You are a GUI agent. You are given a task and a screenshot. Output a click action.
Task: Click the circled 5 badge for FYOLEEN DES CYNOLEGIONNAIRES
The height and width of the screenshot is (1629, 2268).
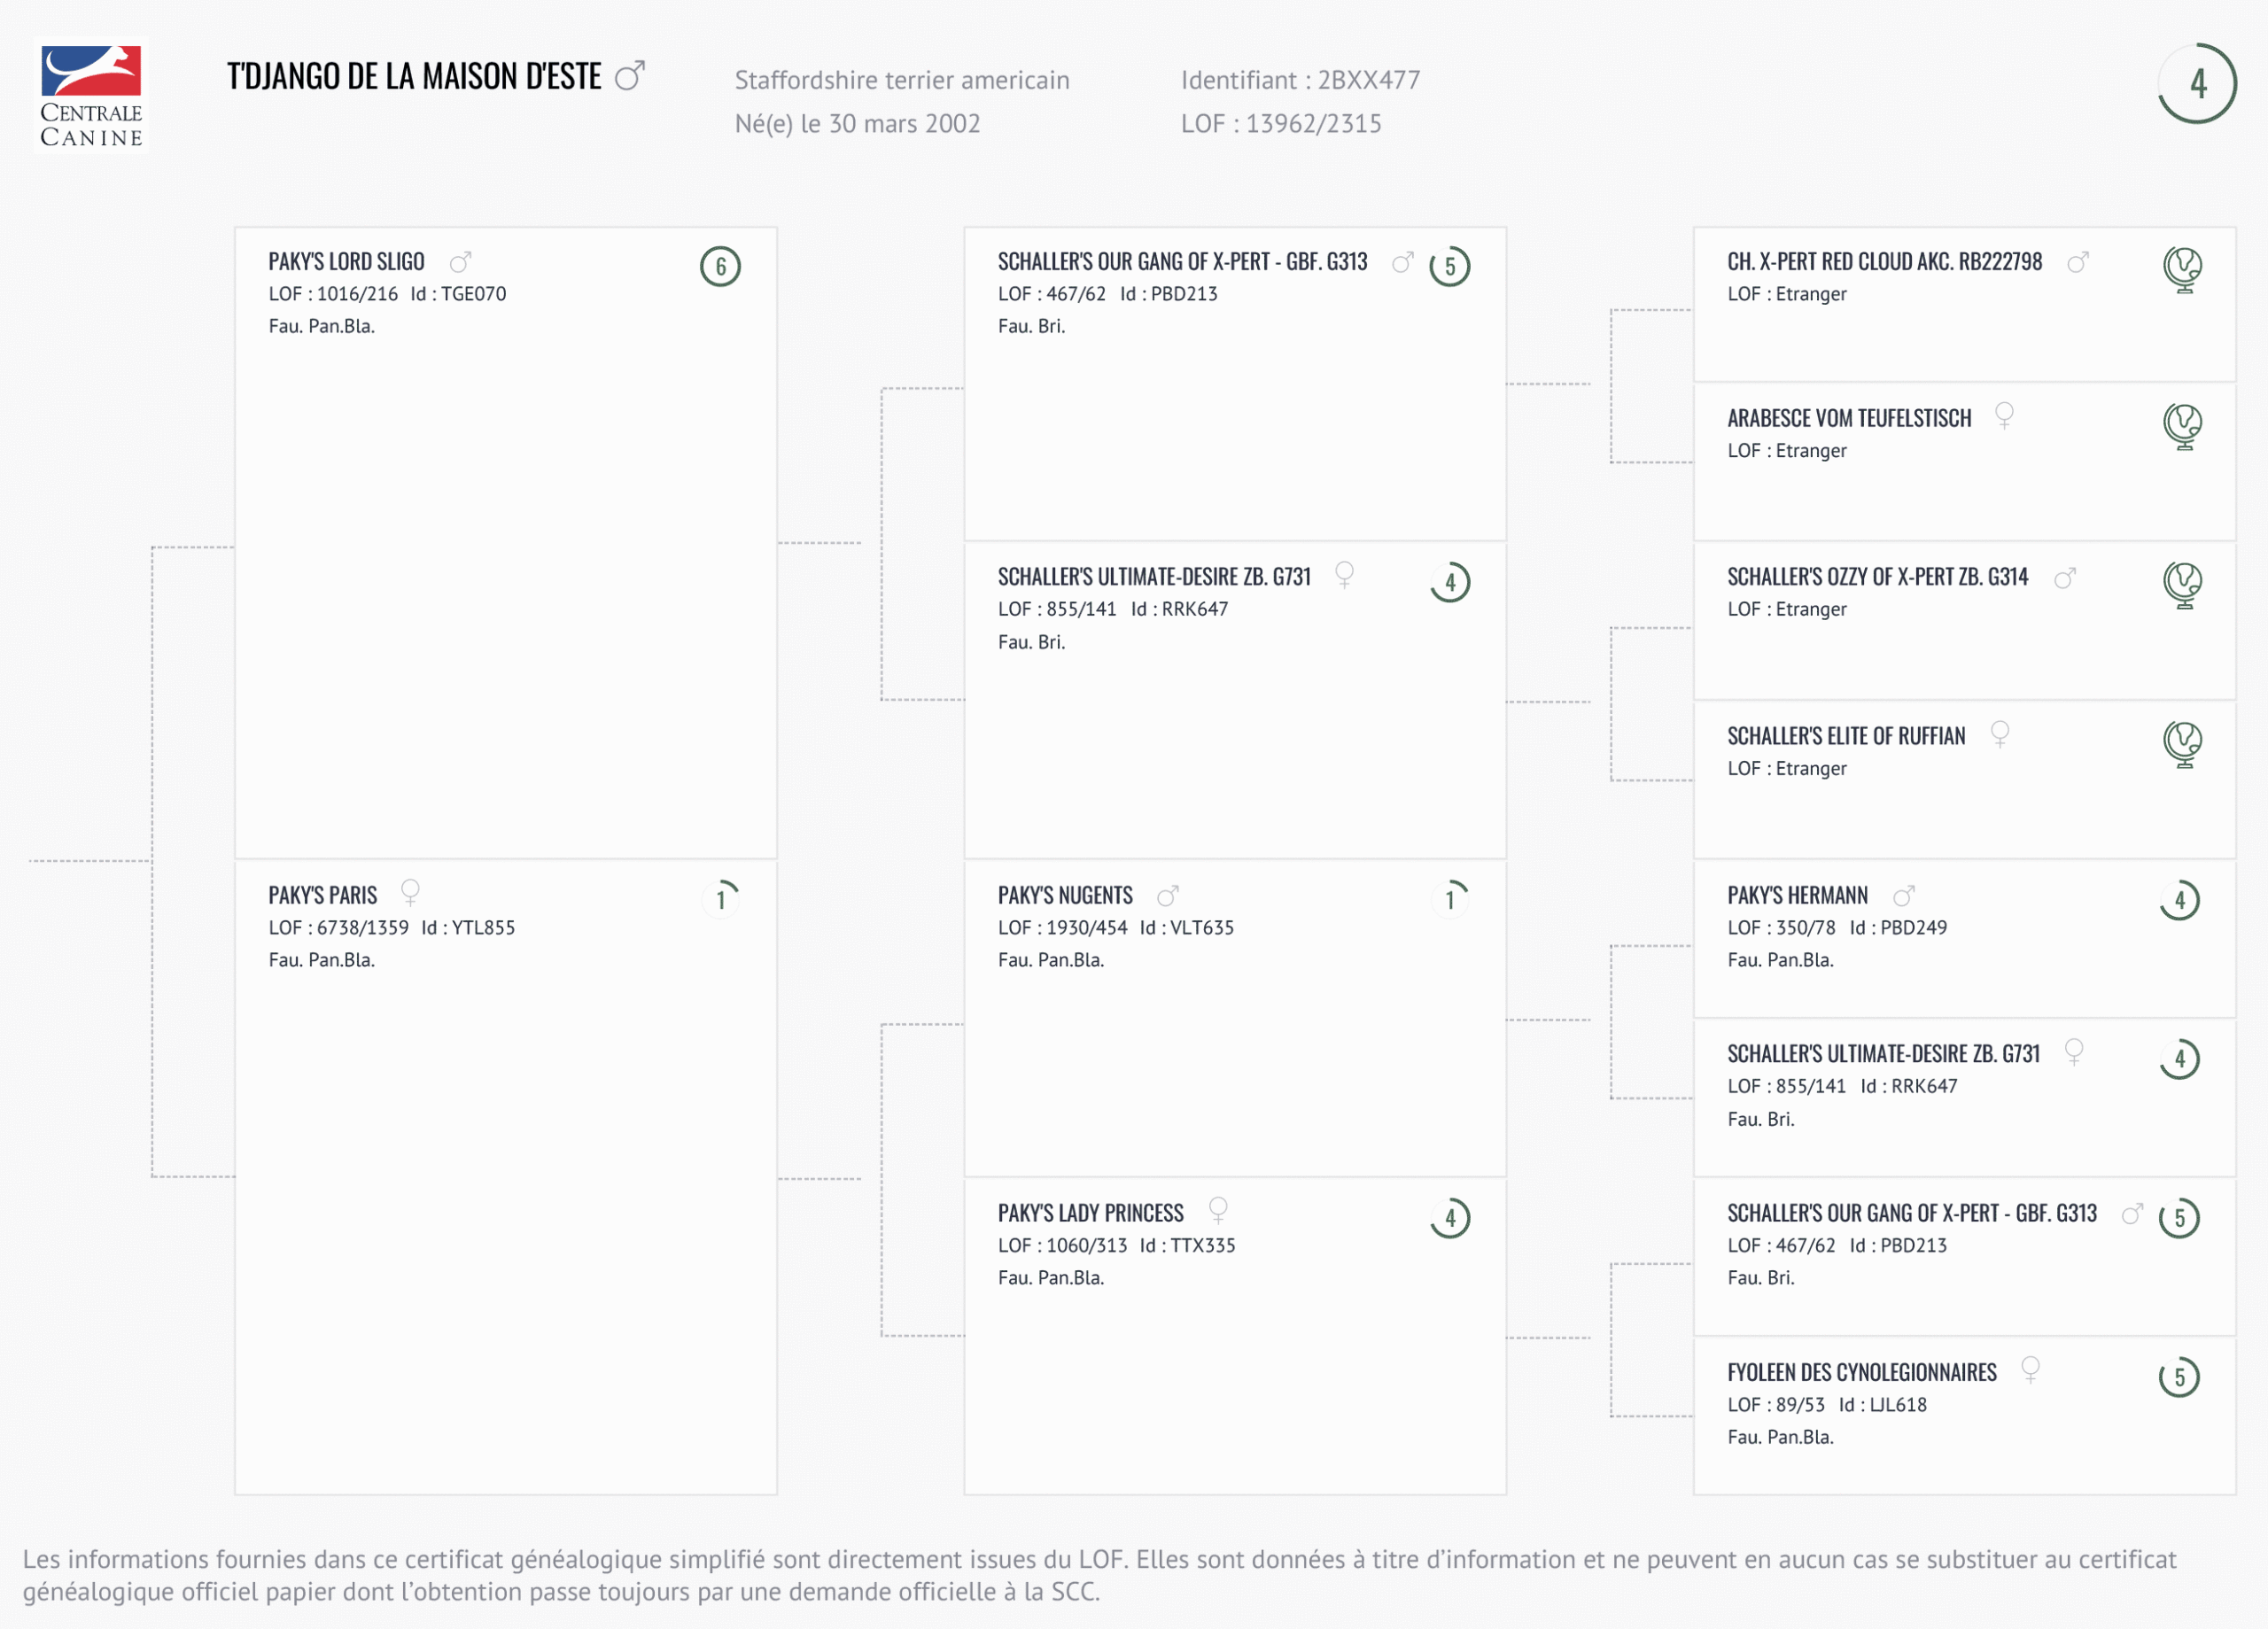[x=2179, y=1377]
